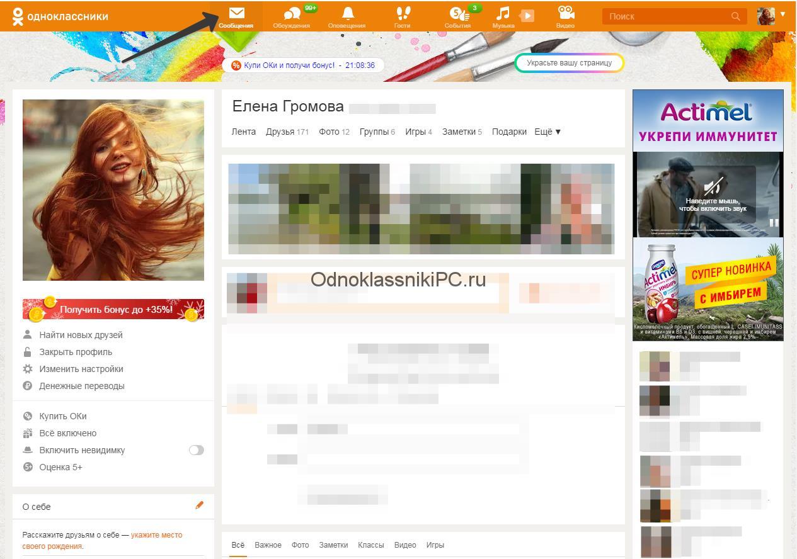
Task: Toggle the Включить невидимку switch
Action: click(196, 450)
